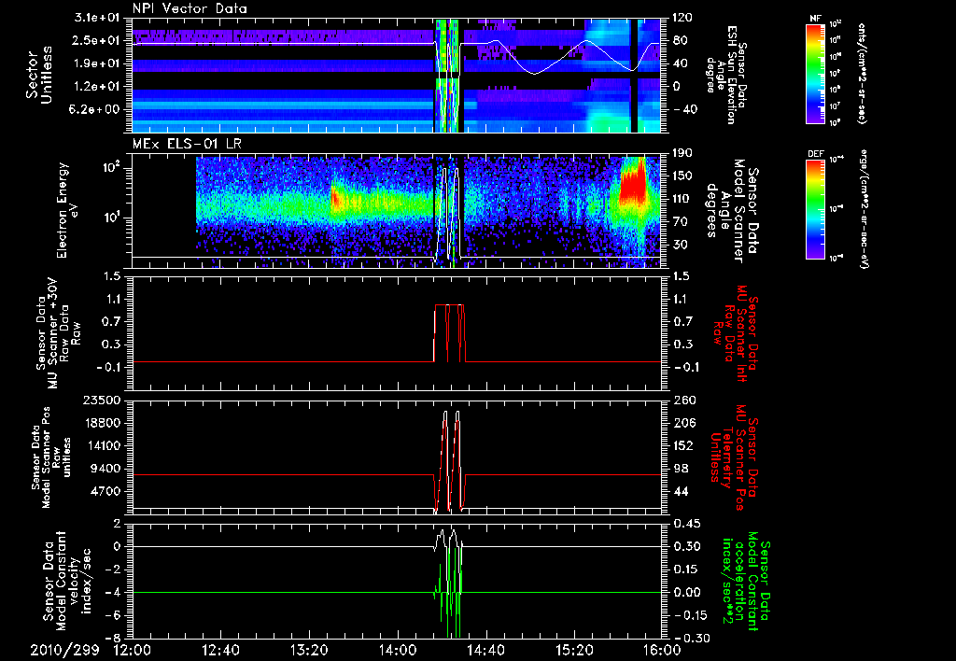The height and width of the screenshot is (661, 956).
Task: Click the 10¹ electron energy tick
Action: click(x=113, y=218)
